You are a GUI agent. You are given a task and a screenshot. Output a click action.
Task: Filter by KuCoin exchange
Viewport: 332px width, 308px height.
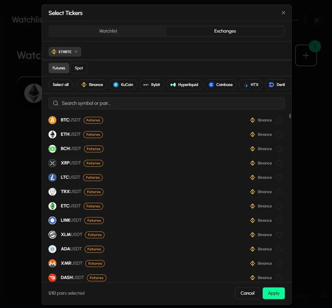tap(123, 85)
